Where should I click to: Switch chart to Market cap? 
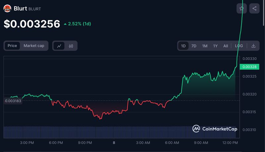34,46
